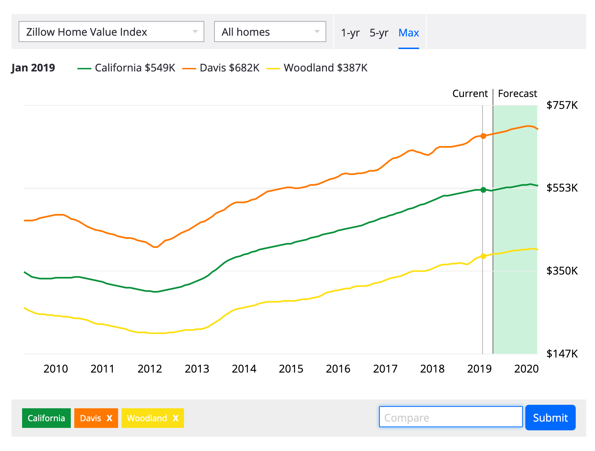
Task: Expand the All homes dropdown
Action: click(x=270, y=32)
